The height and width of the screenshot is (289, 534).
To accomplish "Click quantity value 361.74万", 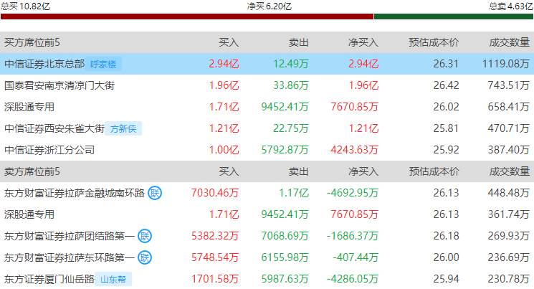I will coord(508,214).
